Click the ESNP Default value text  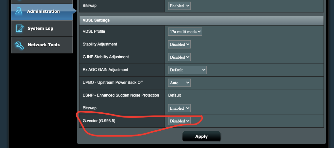[174, 95]
